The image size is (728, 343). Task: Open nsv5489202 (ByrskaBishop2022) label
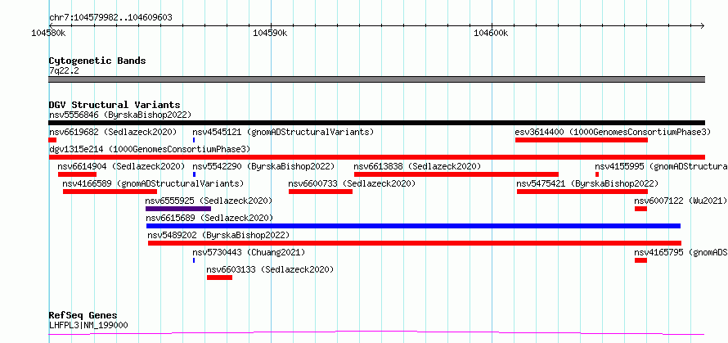218,235
